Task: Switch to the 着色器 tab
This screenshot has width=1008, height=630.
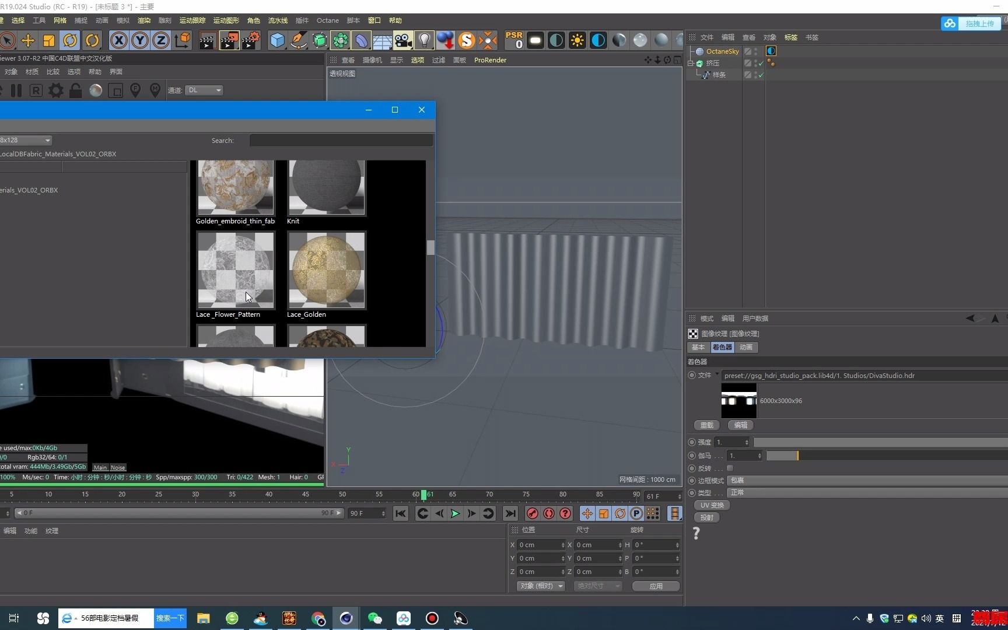Action: (722, 347)
